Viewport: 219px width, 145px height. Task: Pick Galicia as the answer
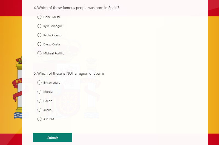coord(39,101)
